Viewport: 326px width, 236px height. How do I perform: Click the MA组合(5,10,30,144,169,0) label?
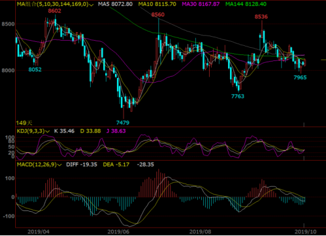click(53, 4)
